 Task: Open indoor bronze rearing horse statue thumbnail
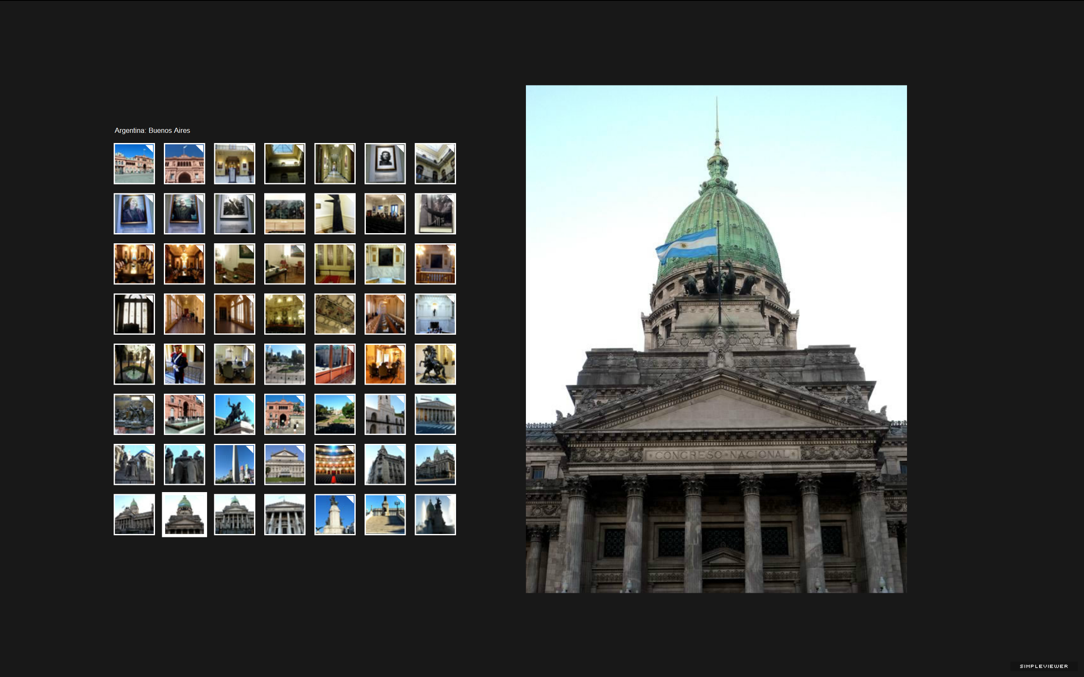[435, 364]
